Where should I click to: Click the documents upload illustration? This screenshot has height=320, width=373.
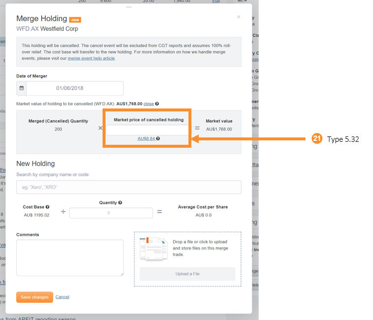click(154, 249)
